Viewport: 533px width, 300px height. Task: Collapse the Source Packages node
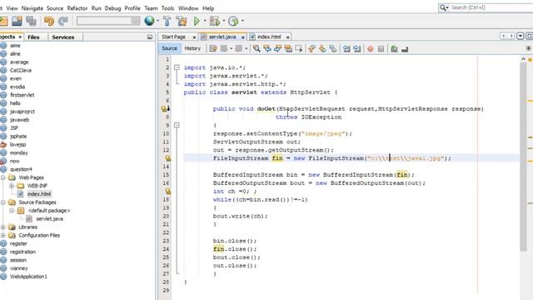coord(3,202)
